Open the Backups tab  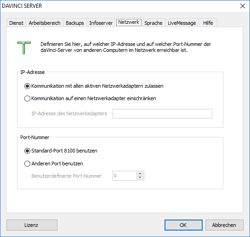point(75,23)
